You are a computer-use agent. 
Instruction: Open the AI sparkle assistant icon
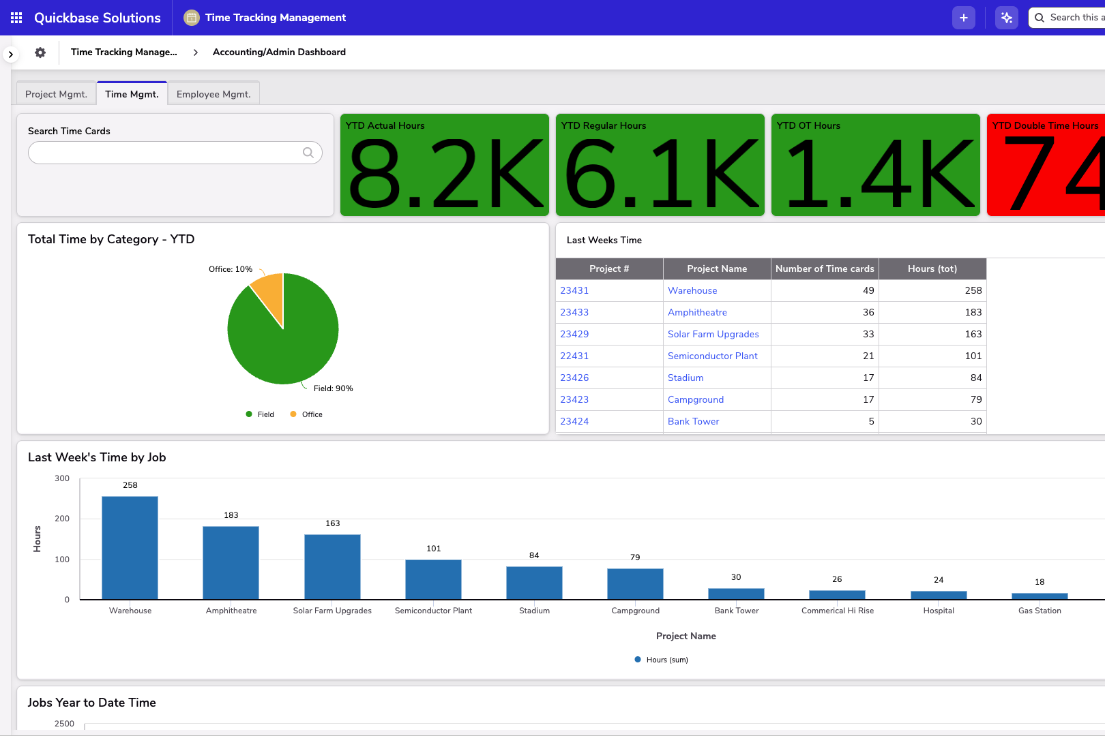click(x=1006, y=17)
